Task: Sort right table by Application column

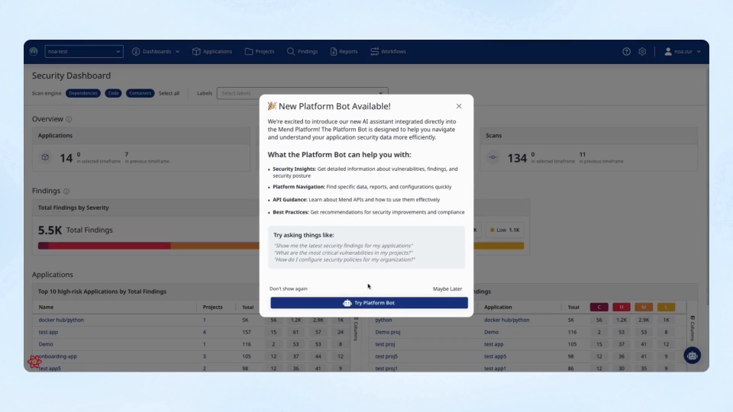Action: click(x=498, y=307)
